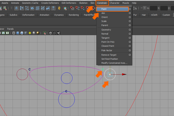Click the select by component type icon

pos(5,8)
